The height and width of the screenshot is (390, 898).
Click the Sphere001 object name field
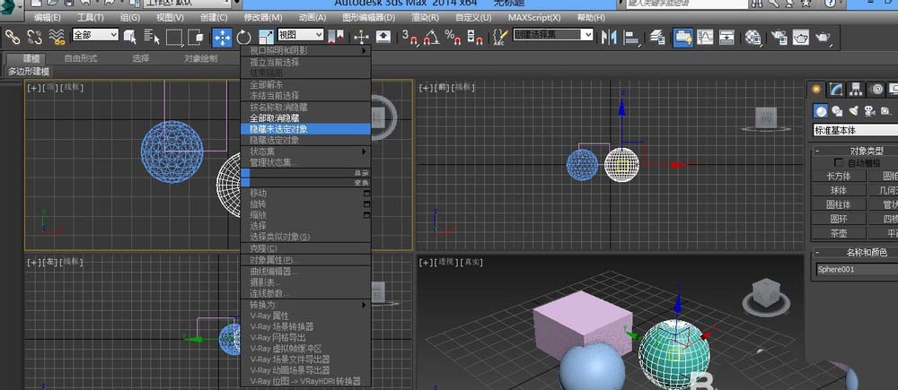pyautogui.click(x=857, y=269)
